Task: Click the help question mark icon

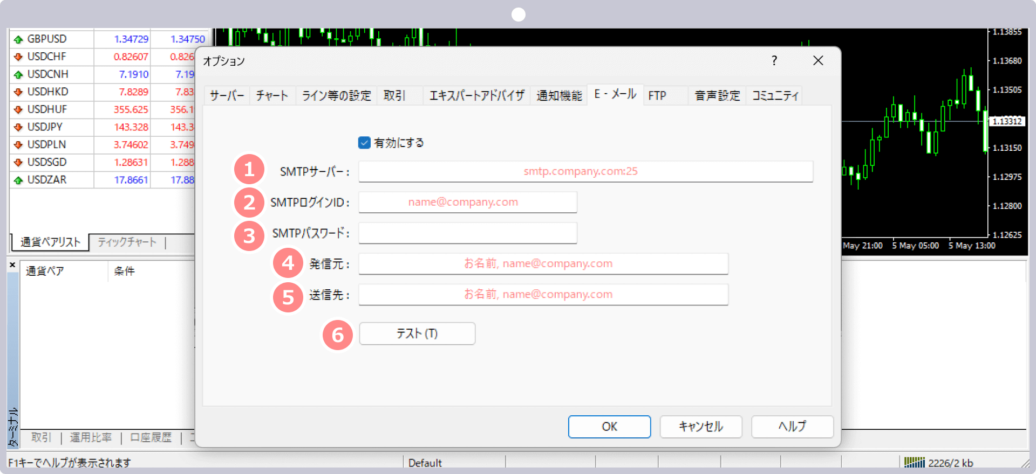Action: click(x=774, y=60)
